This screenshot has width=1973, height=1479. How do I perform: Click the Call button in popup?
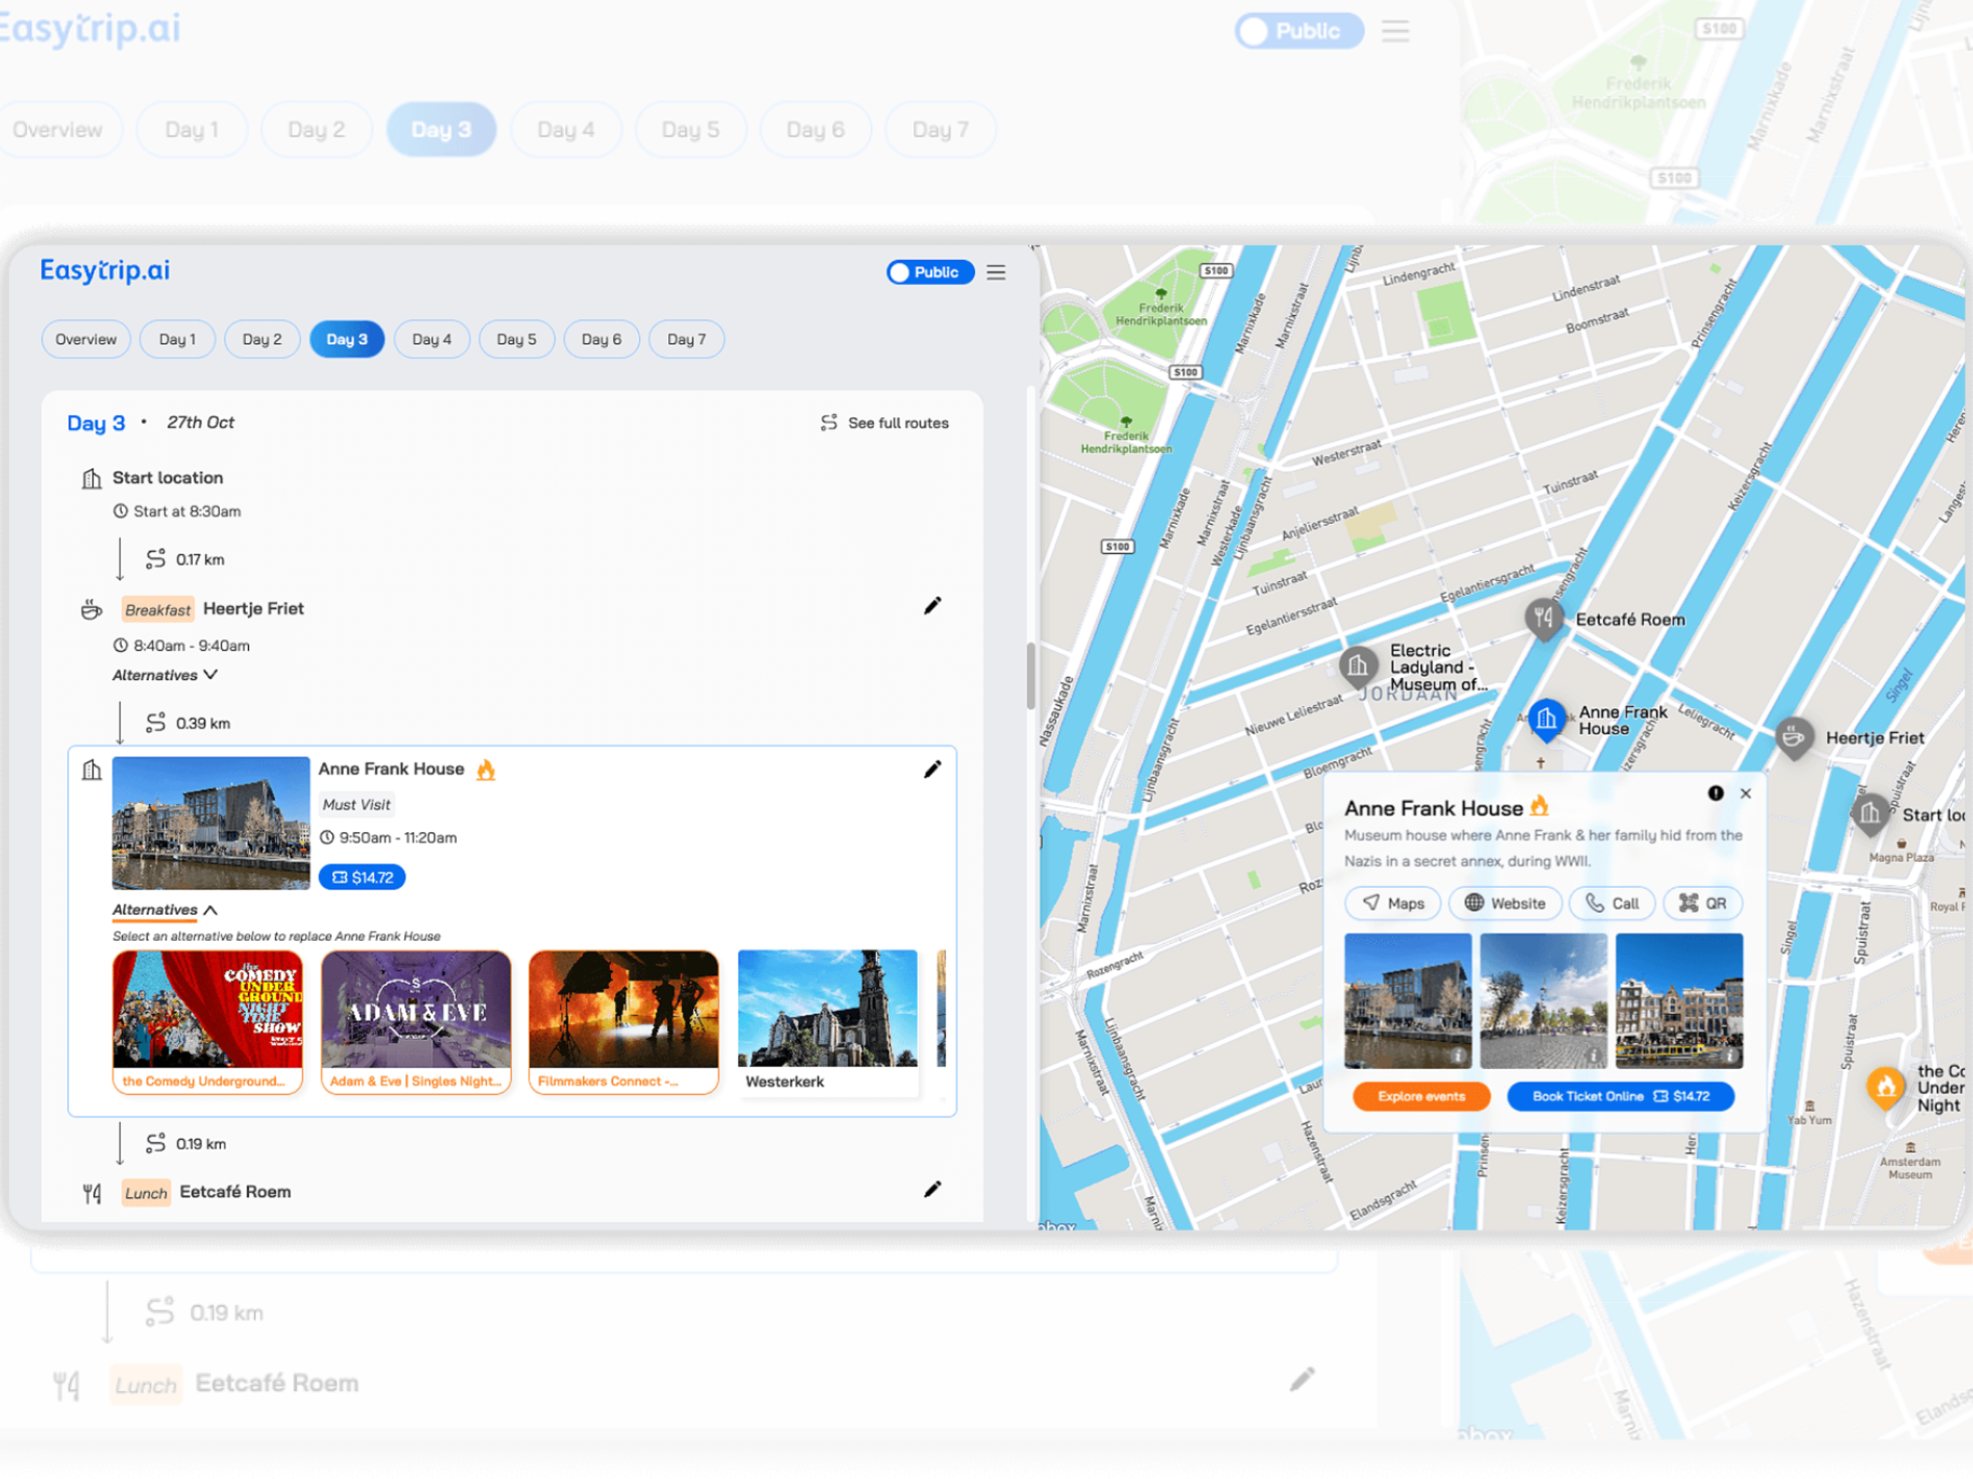point(1612,903)
